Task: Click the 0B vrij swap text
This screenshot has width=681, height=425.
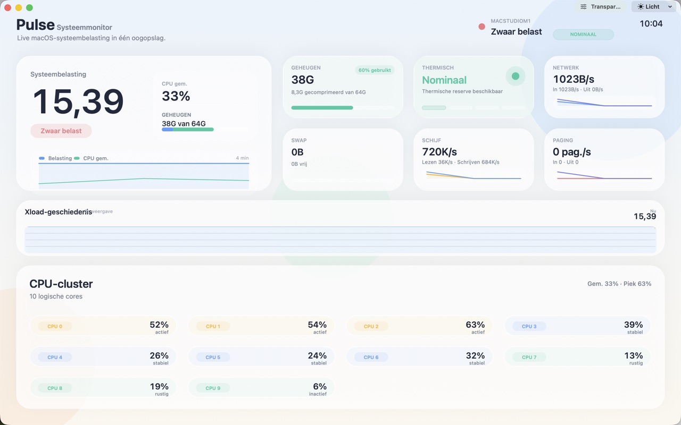Action: coord(299,164)
